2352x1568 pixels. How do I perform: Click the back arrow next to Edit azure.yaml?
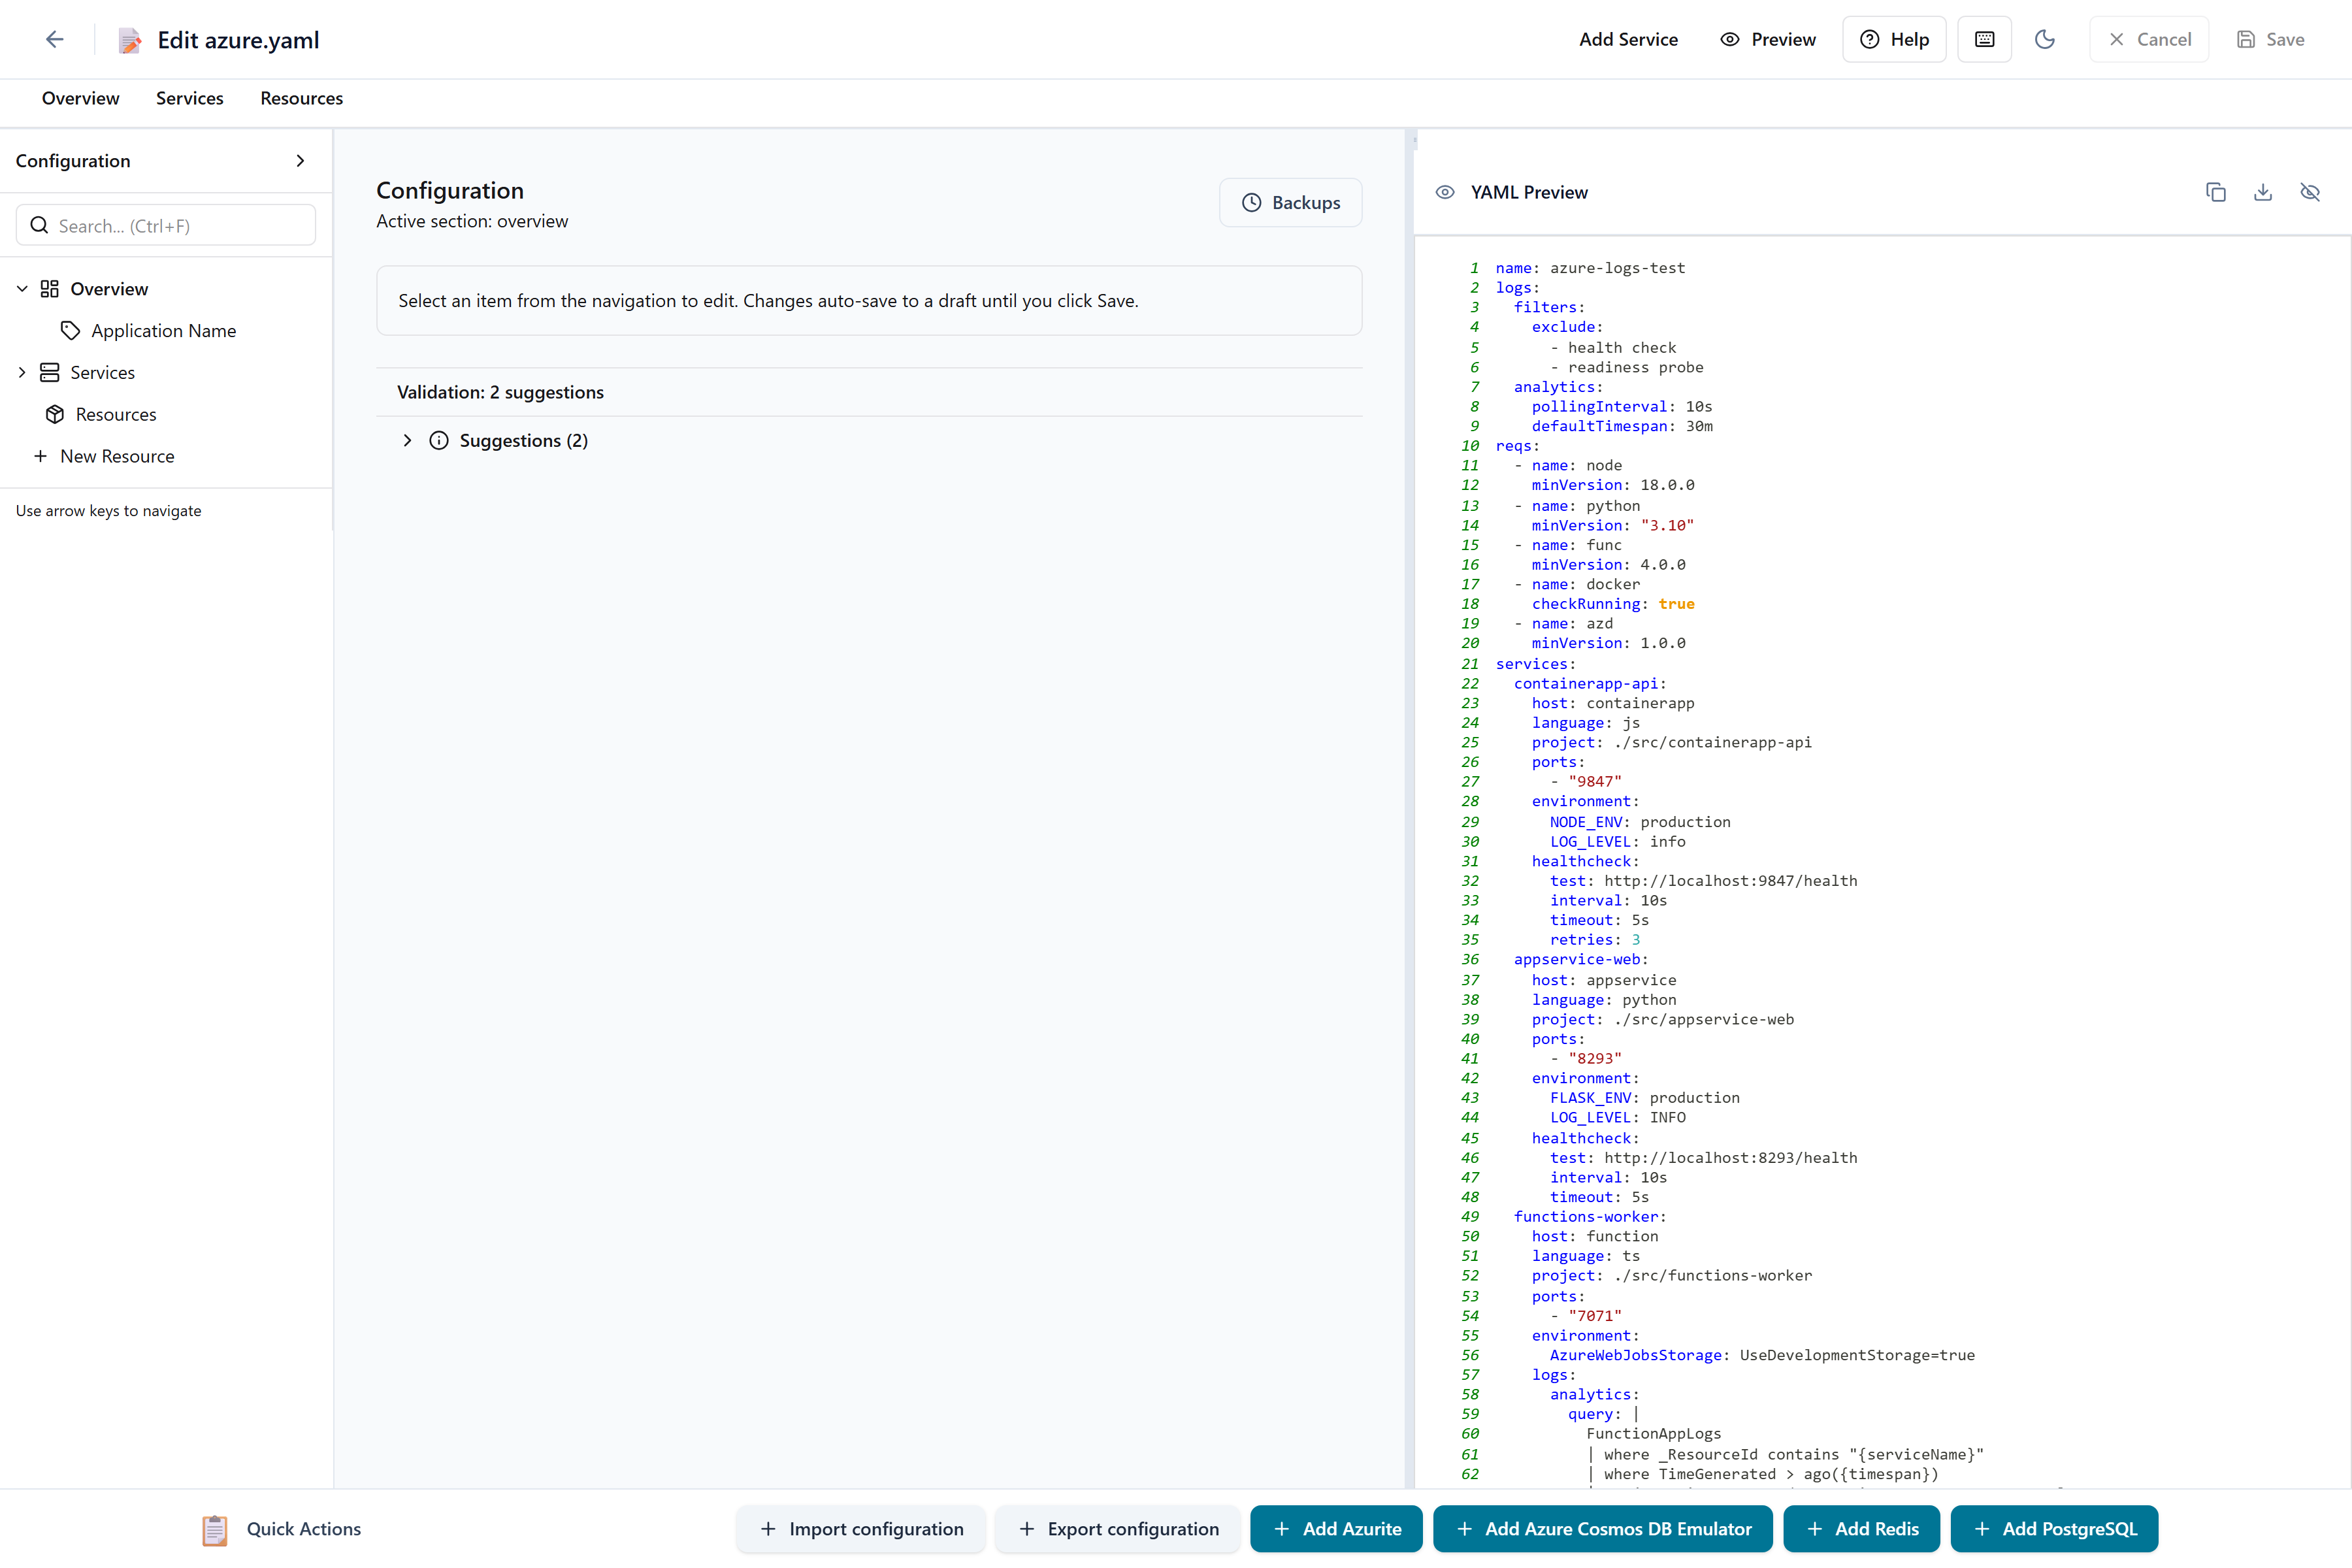click(x=55, y=39)
